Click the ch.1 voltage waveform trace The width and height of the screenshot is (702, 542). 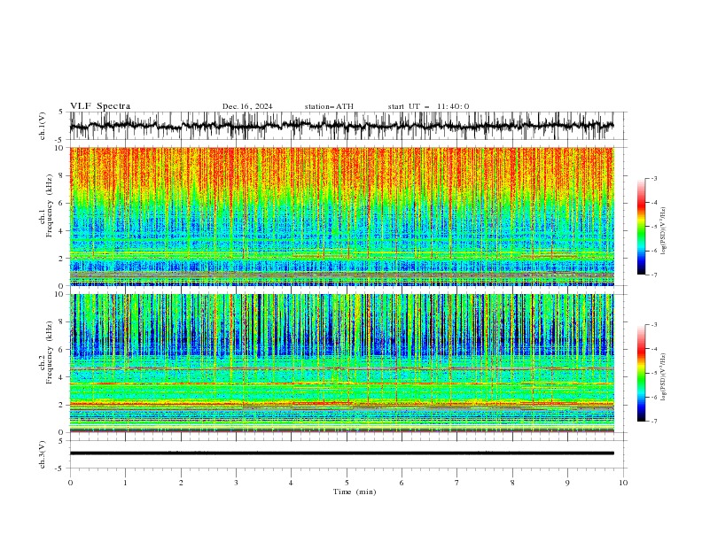pyautogui.click(x=341, y=126)
